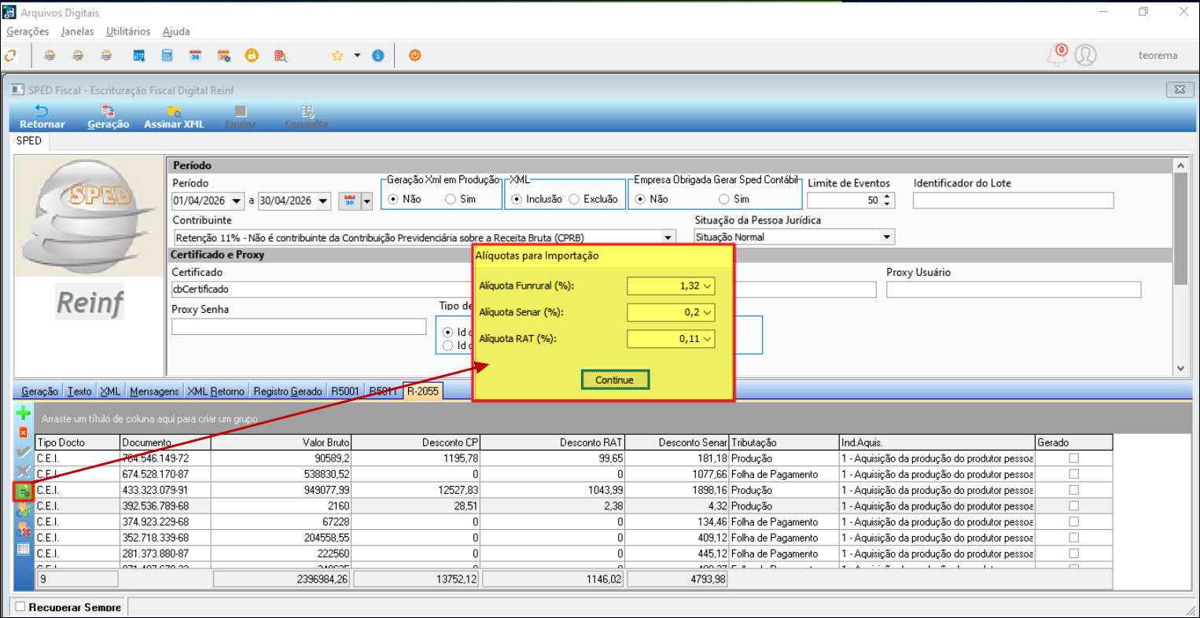Click the orange swirl application logo icon
1200x618 pixels.
10,56
